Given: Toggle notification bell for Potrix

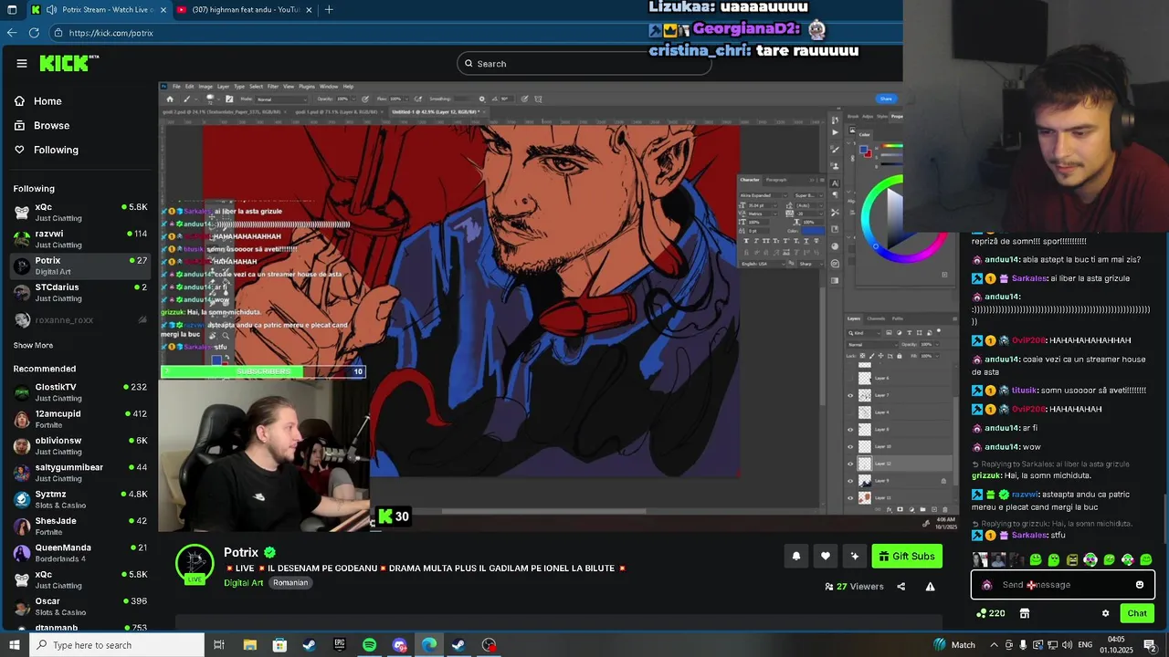Looking at the screenshot, I should tap(796, 556).
